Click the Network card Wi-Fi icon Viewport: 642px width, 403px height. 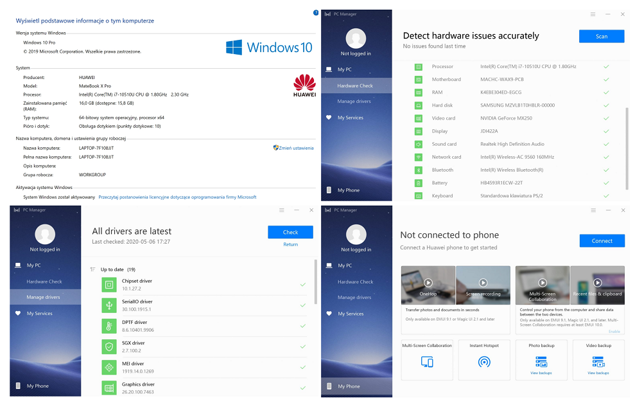tap(419, 157)
